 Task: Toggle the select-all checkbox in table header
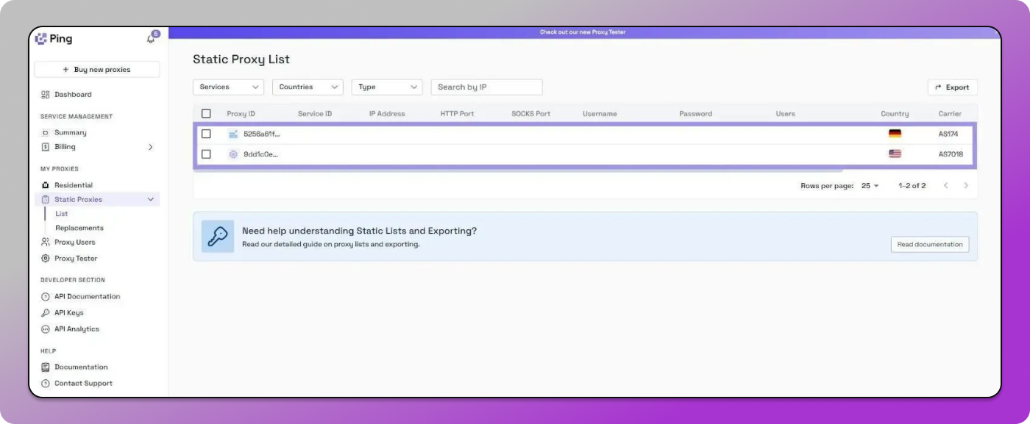click(x=206, y=114)
